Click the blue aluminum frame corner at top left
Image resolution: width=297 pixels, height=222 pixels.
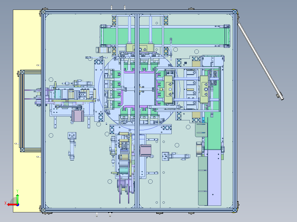click(x=43, y=12)
